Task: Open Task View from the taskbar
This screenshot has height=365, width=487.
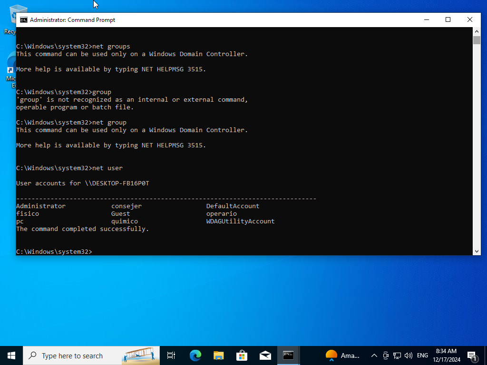Action: [x=171, y=355]
